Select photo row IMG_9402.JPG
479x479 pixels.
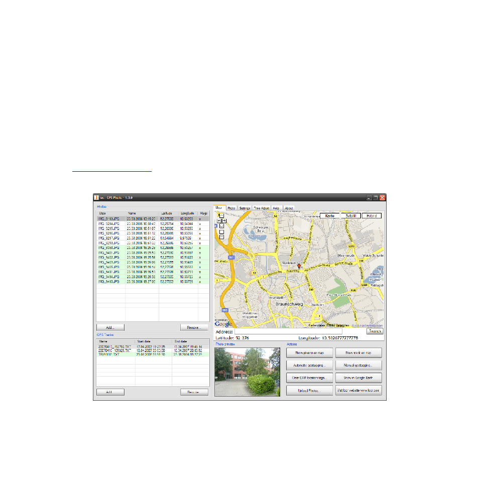[153, 258]
